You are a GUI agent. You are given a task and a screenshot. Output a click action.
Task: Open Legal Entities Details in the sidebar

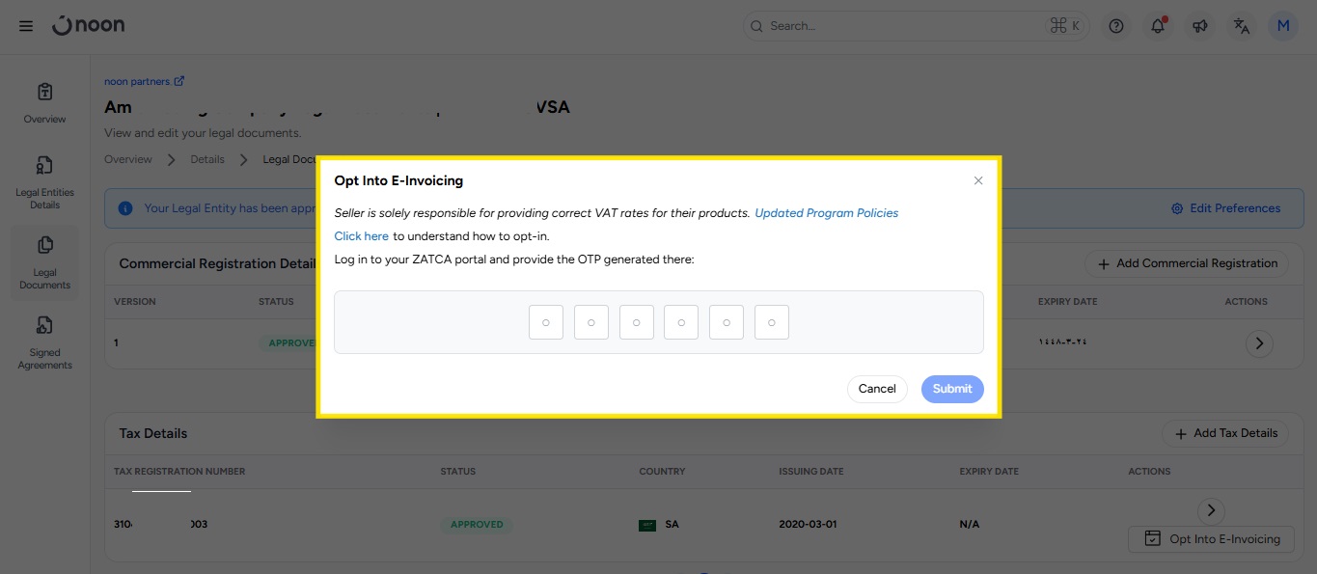44,182
